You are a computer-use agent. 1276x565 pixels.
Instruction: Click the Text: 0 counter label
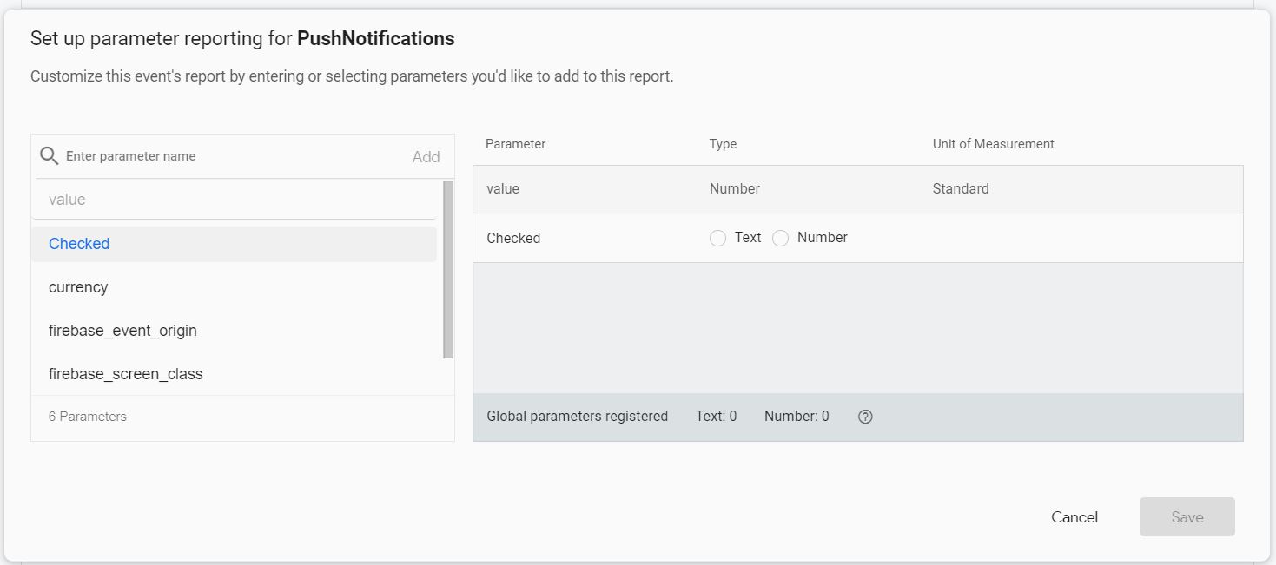click(716, 417)
